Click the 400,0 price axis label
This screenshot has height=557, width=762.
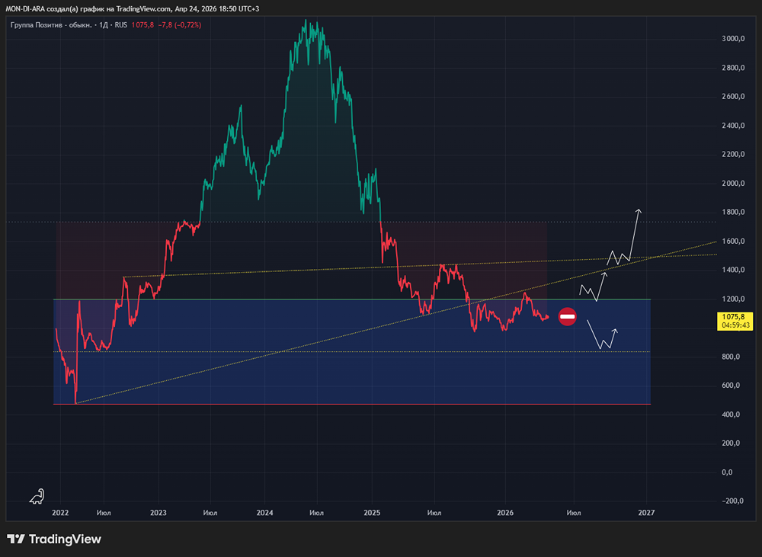pos(731,415)
